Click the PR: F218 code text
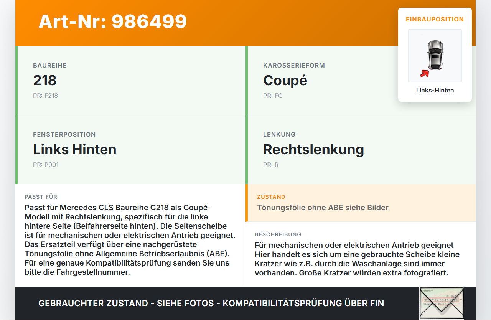Viewport: 491px width, 320px height. tap(45, 96)
